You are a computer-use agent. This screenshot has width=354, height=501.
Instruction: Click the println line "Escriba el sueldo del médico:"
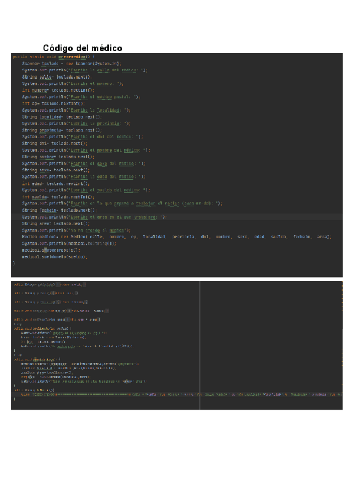[x=86, y=190]
